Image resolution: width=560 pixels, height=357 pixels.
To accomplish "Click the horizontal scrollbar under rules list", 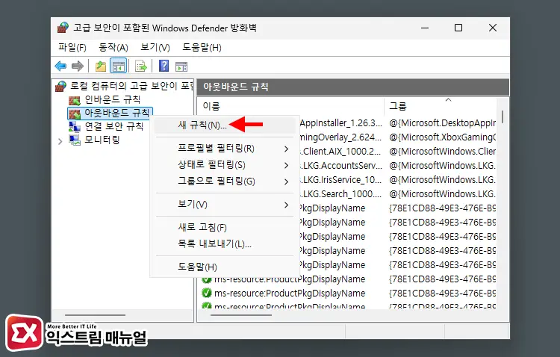I will (x=241, y=315).
